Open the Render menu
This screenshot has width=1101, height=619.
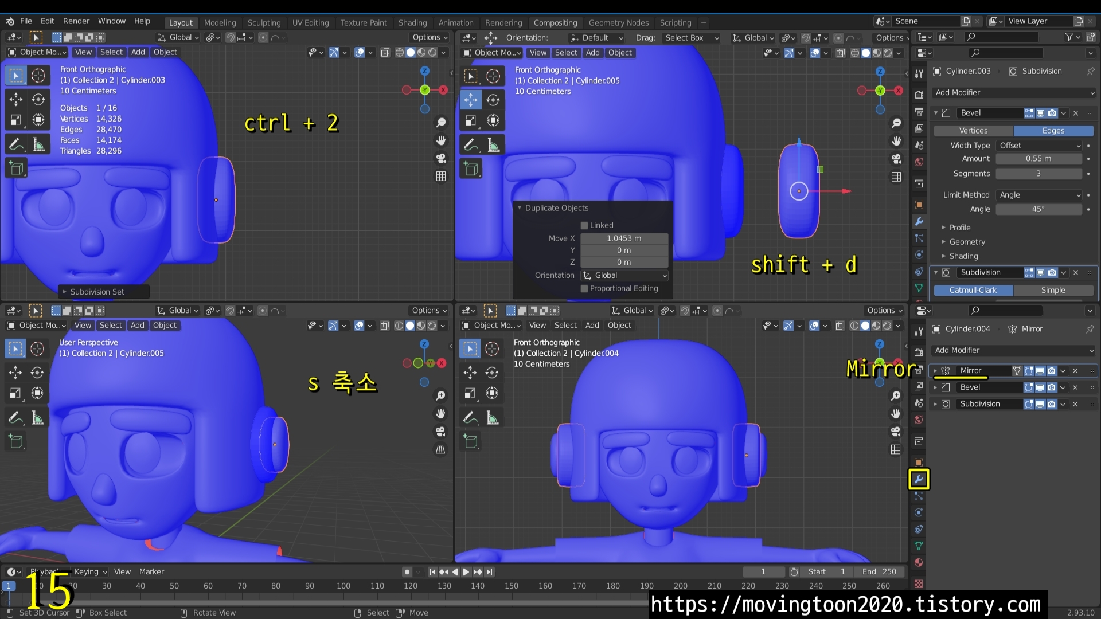tap(76, 21)
